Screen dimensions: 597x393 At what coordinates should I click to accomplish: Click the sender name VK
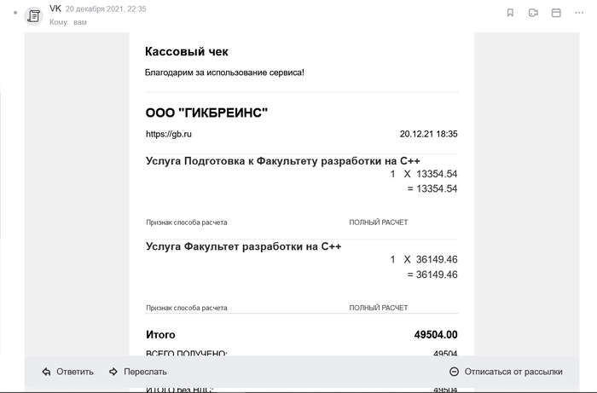pyautogui.click(x=55, y=9)
